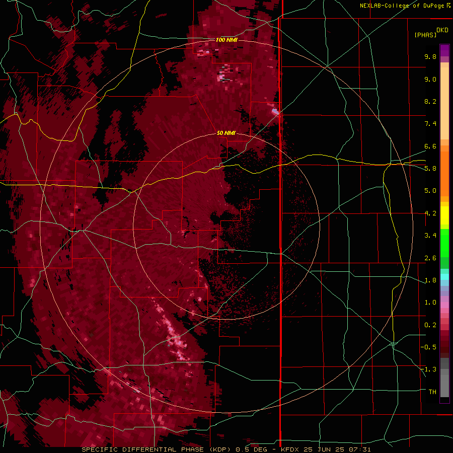This screenshot has height=453, width=453.
Task: Click the 8.2 scale value
Action: point(430,101)
